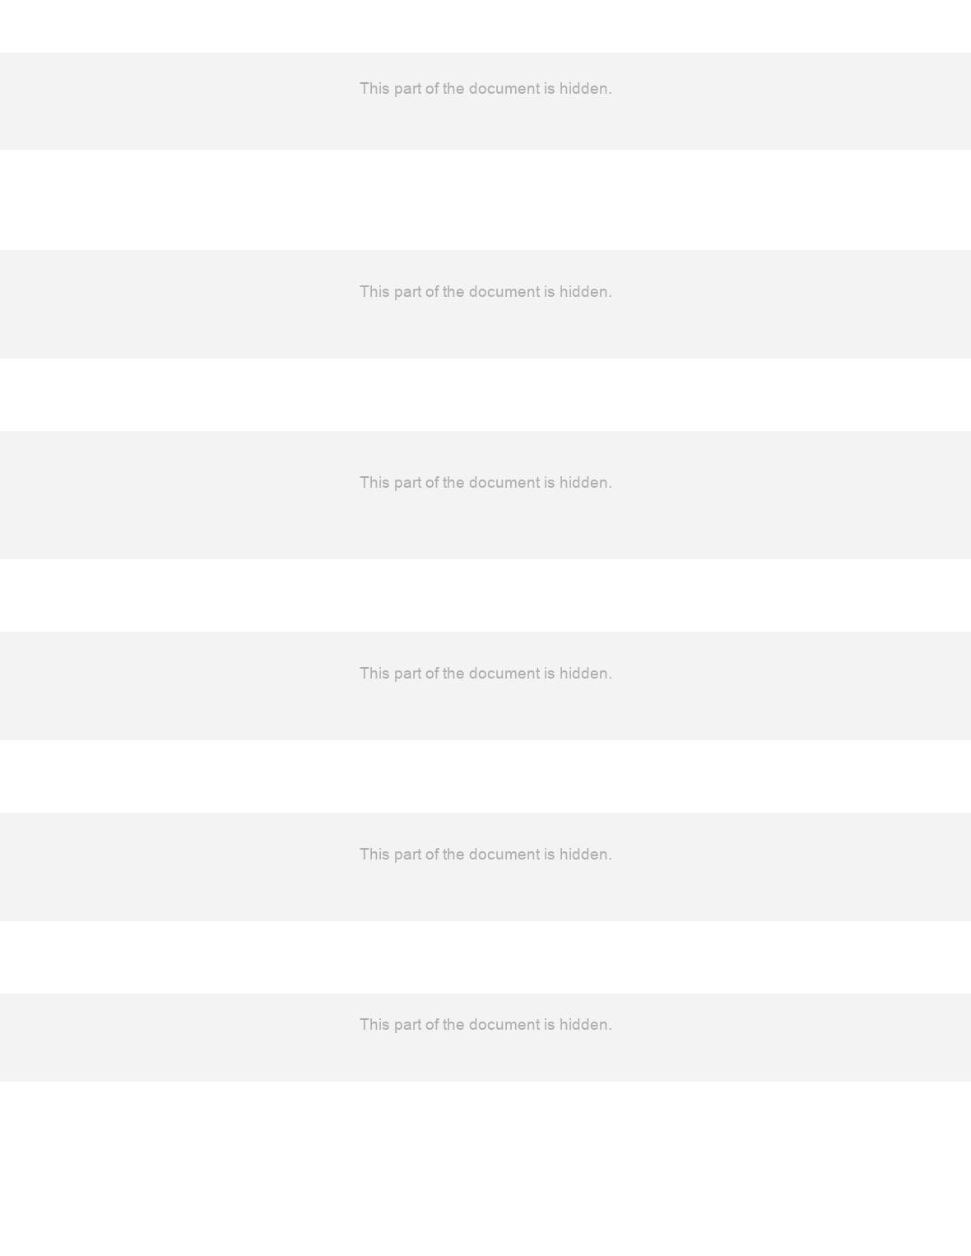This screenshot has height=1256, width=971.
Task: Click the third 'document is hidden' message
Action: [485, 483]
